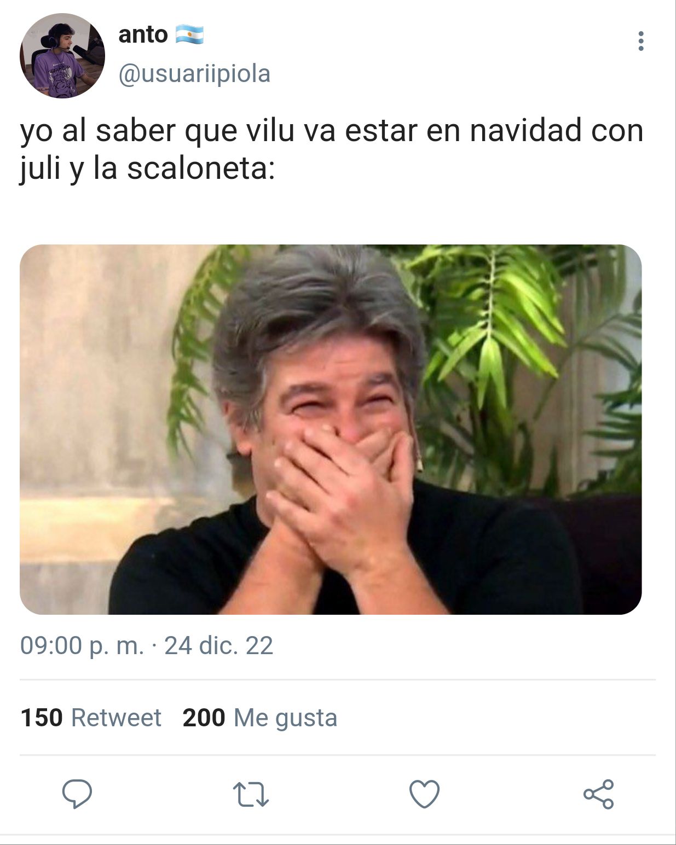Tap the reply speech bubble icon
The image size is (676, 845).
point(77,794)
